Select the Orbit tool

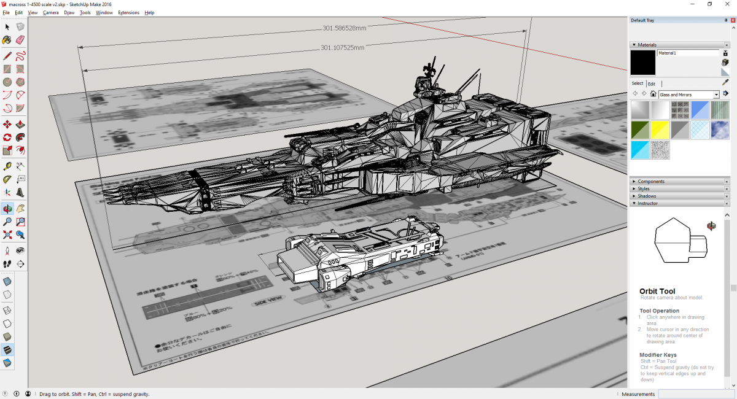click(7, 208)
